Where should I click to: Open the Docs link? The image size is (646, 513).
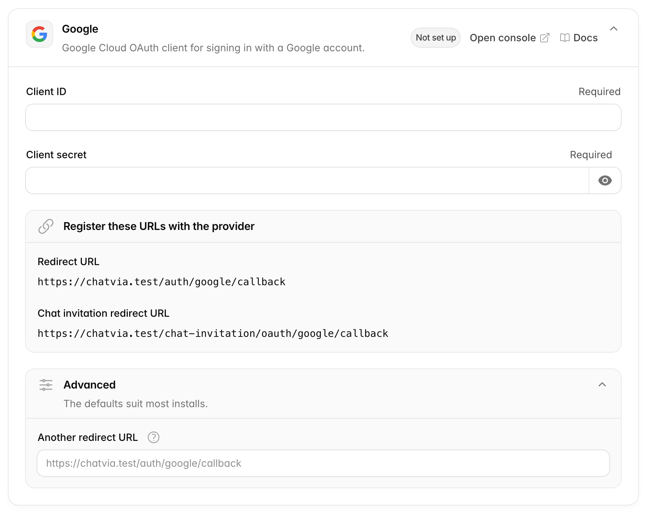coord(579,38)
